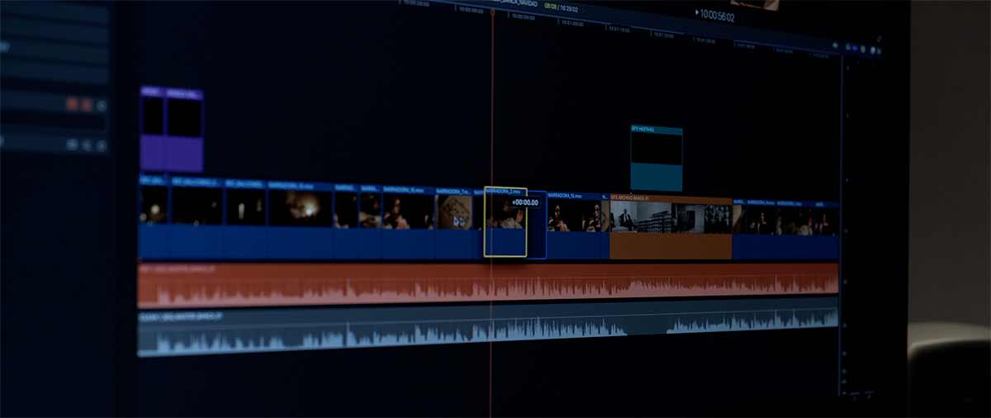Select the teal GFX connected clip above the storyline
The width and height of the screenshot is (991, 418).
(x=657, y=159)
